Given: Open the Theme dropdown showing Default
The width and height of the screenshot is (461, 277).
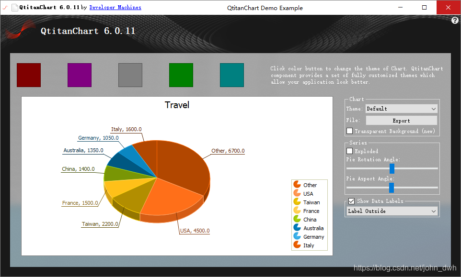Looking at the screenshot, I should pyautogui.click(x=401, y=109).
